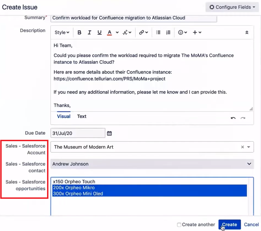Insert a bullet list
This screenshot has width=261, height=231.
[158, 32]
